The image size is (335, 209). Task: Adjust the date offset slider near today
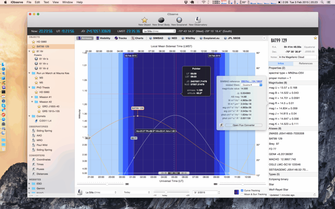point(166,192)
